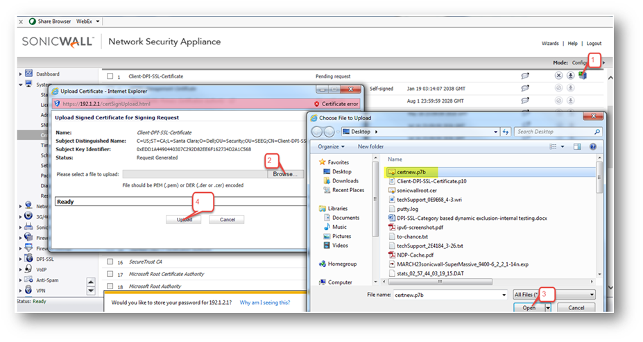
Task: Click the VoIP sidebar icon
Action: [x=28, y=268]
